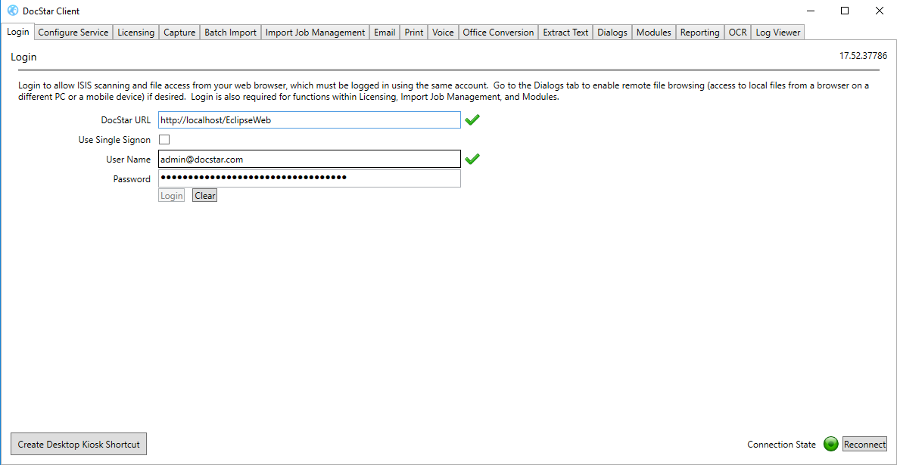Switch to the Log Viewer tab
This screenshot has width=897, height=465.
(x=778, y=33)
